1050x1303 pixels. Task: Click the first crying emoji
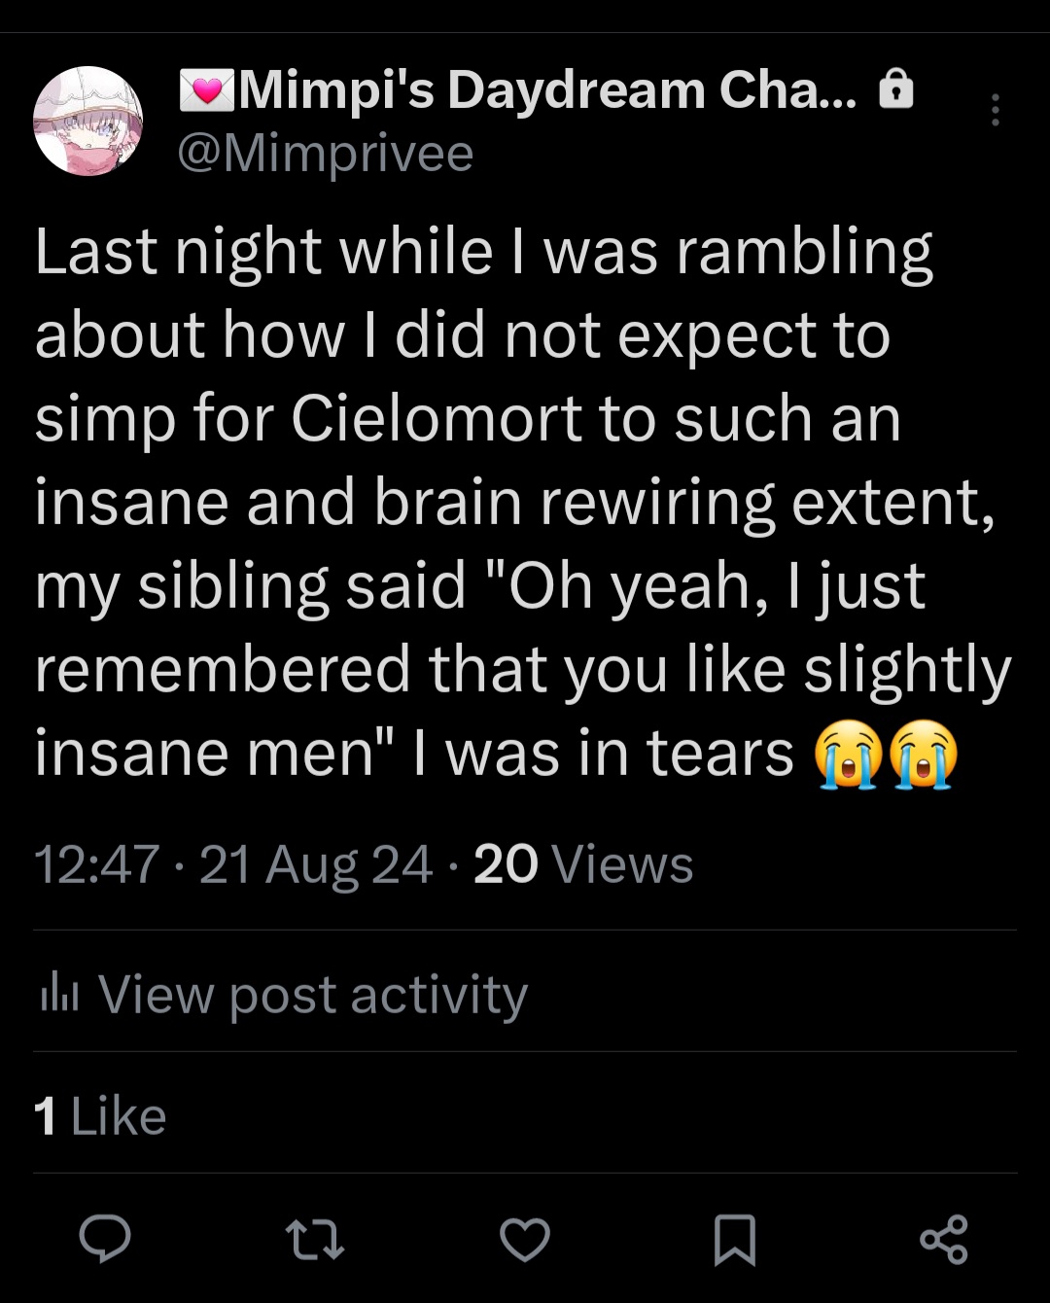pos(849,755)
